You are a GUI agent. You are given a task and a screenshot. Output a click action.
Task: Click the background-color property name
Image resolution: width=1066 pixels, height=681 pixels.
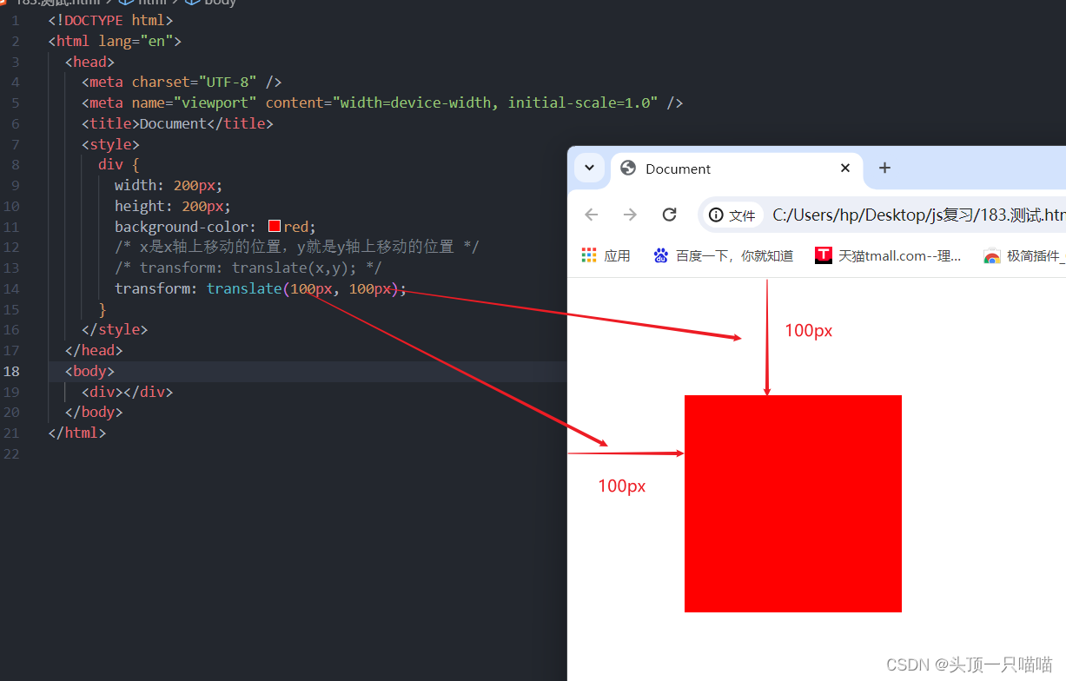[x=182, y=226]
